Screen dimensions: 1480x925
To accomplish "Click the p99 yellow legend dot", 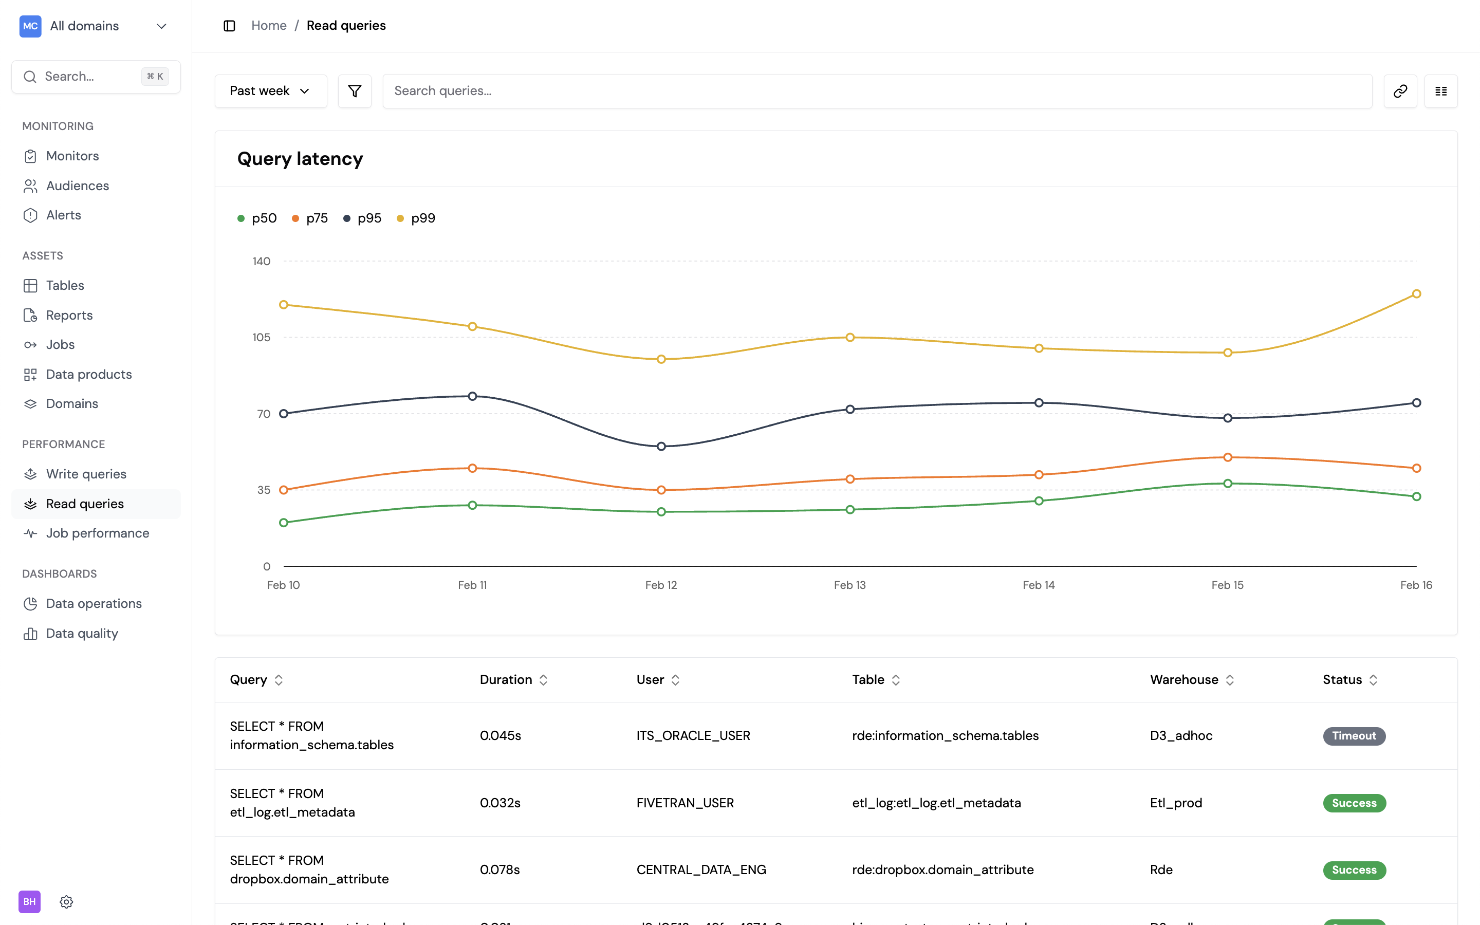I will click(x=400, y=218).
